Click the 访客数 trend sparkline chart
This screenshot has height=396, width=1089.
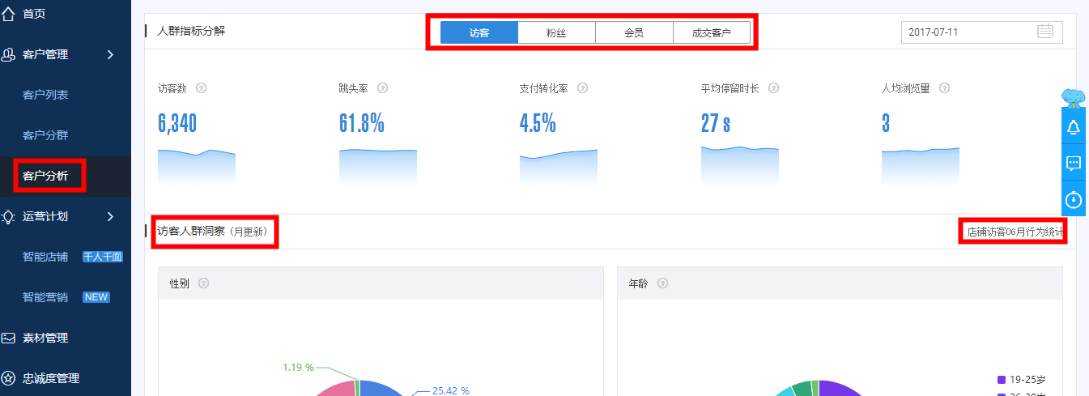[x=197, y=167]
